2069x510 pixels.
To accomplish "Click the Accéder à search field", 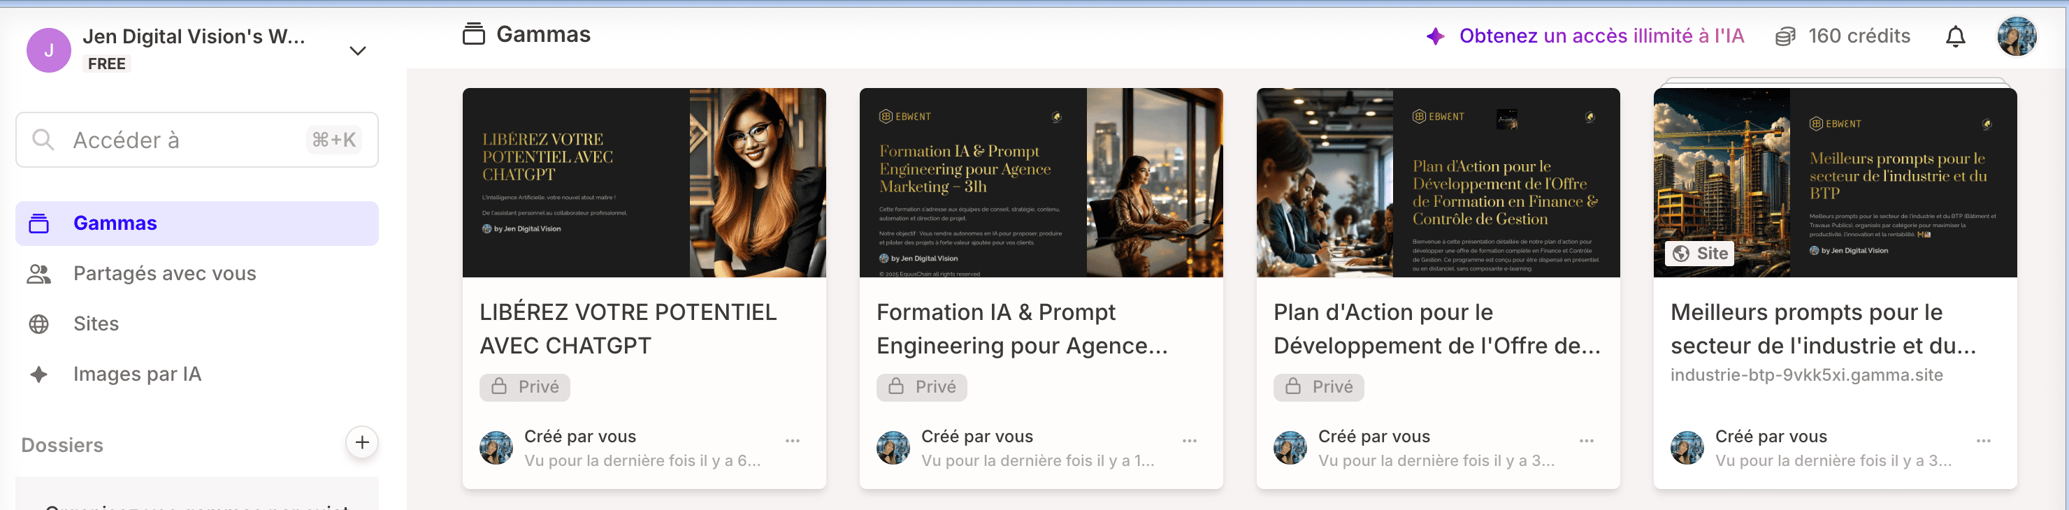I will coord(197,140).
